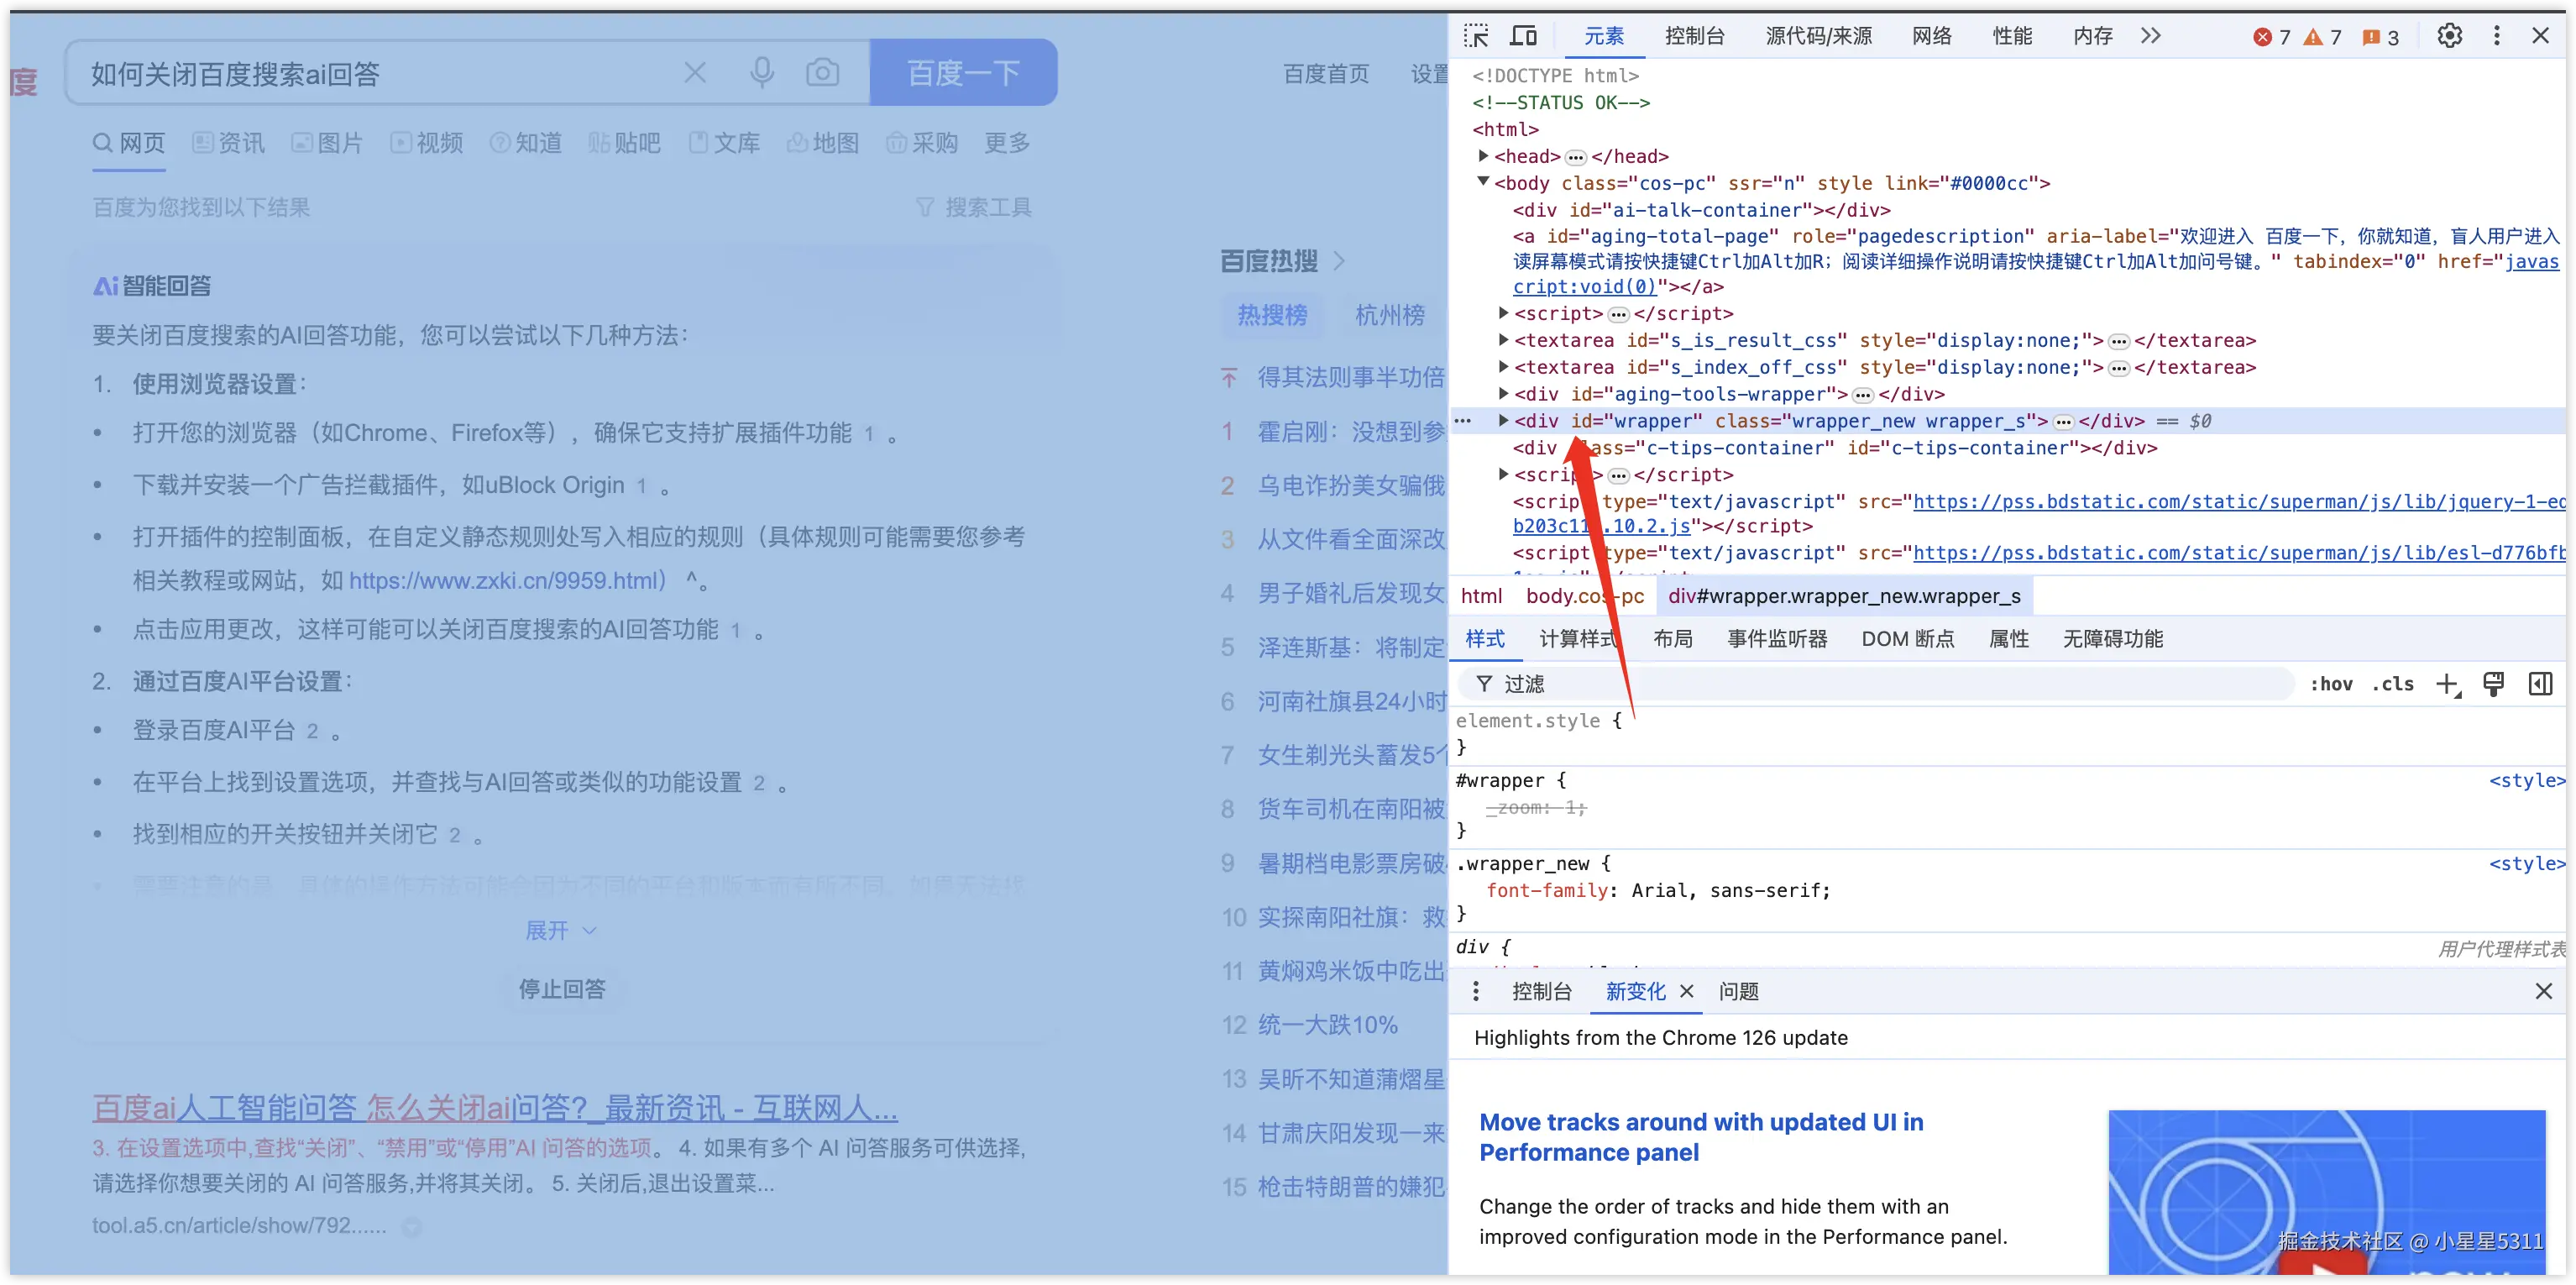Open the 网络 tab

tap(1931, 36)
